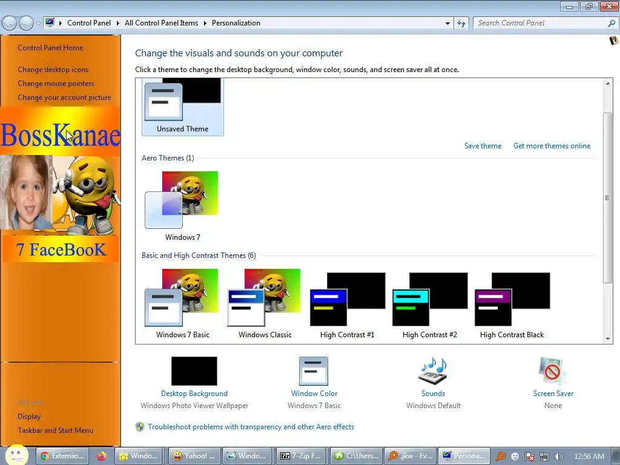Image resolution: width=620 pixels, height=465 pixels.
Task: Click the network tray icon
Action: click(x=544, y=457)
